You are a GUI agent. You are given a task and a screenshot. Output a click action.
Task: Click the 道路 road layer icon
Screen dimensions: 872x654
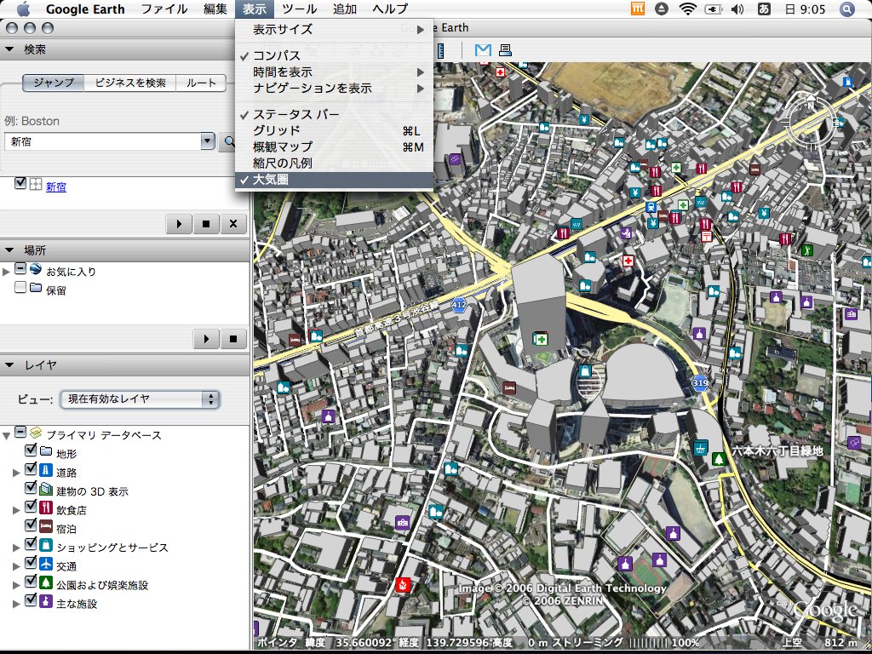pyautogui.click(x=46, y=471)
